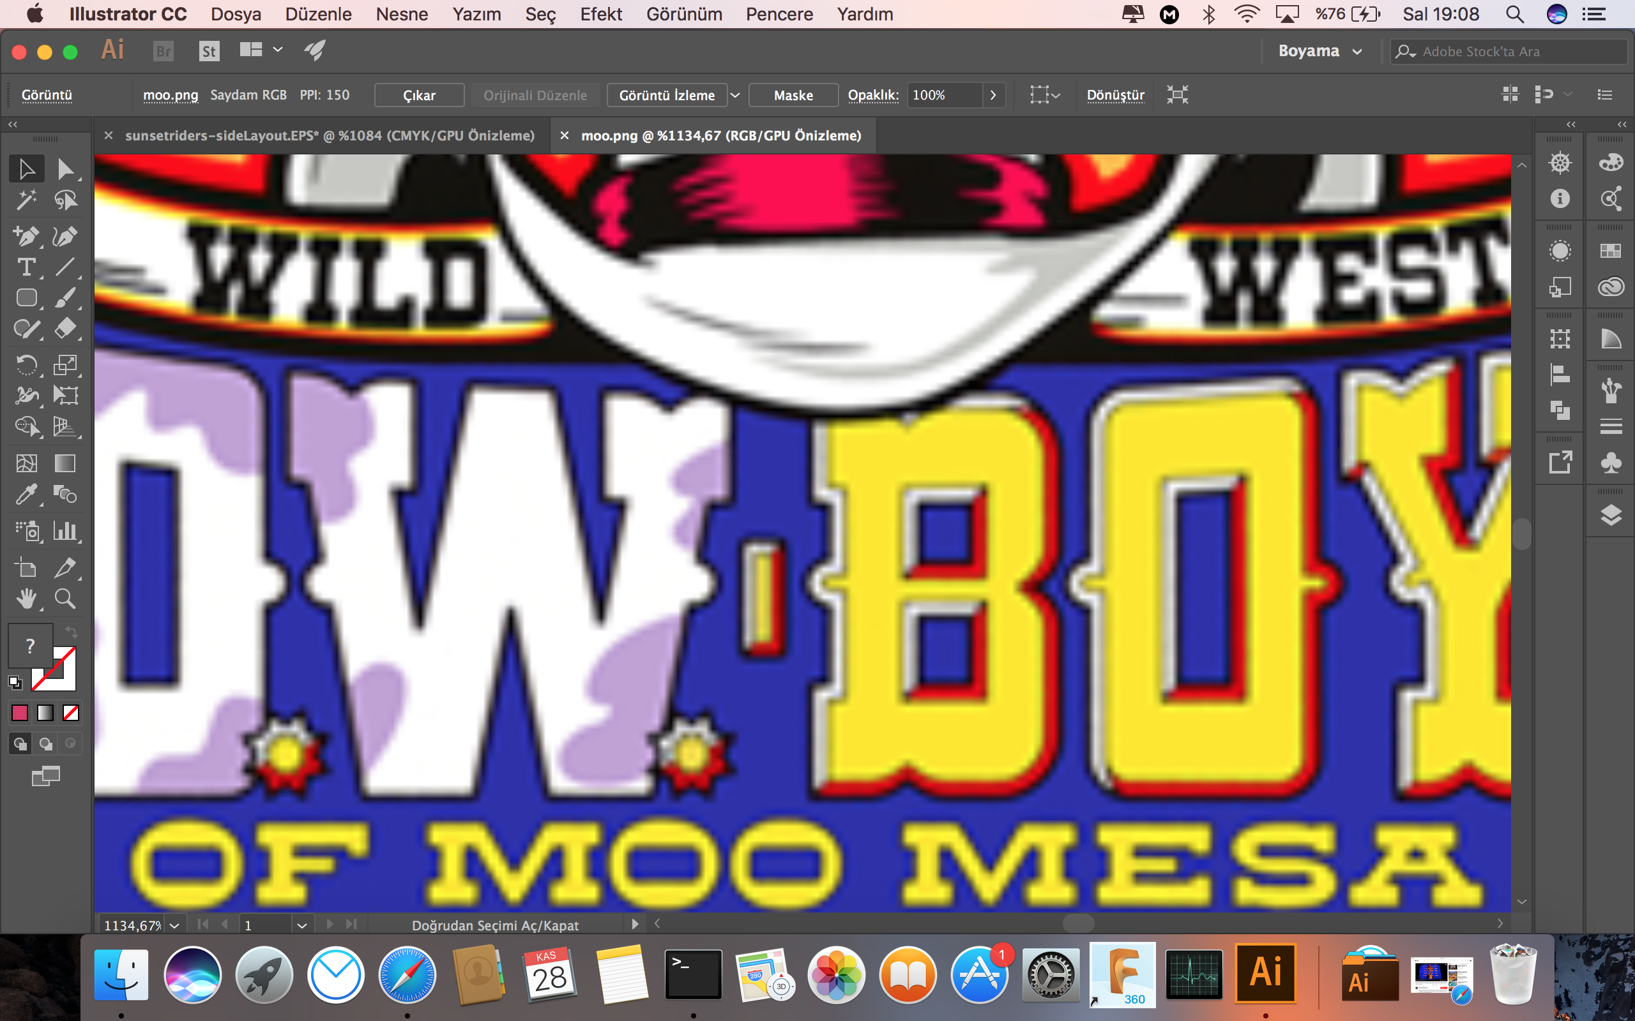Screen dimensions: 1635x1021
Task: Open the Görünüm menu
Action: tap(684, 14)
